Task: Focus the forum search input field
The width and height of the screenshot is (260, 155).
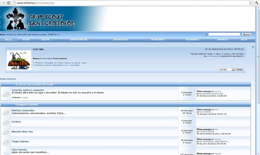Action: [x=224, y=34]
